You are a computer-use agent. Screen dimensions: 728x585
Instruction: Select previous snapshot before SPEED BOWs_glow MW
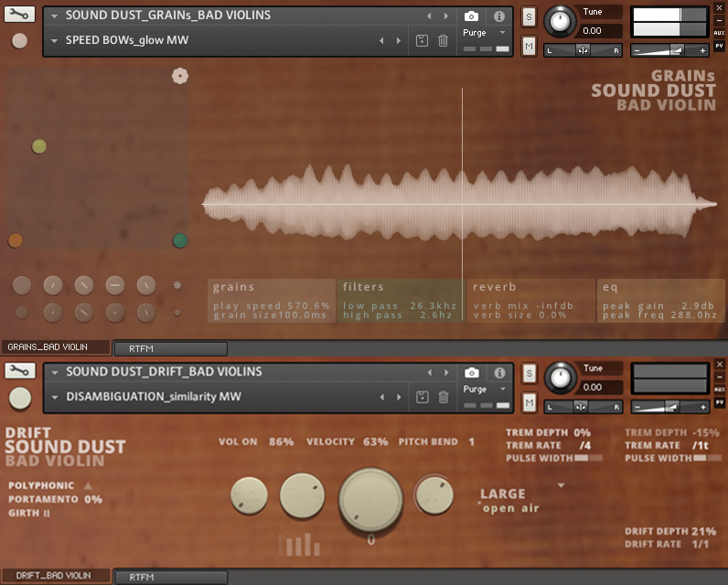point(381,40)
